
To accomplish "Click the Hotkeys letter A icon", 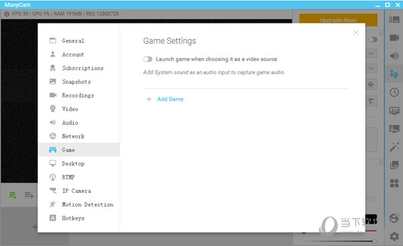I will point(52,218).
